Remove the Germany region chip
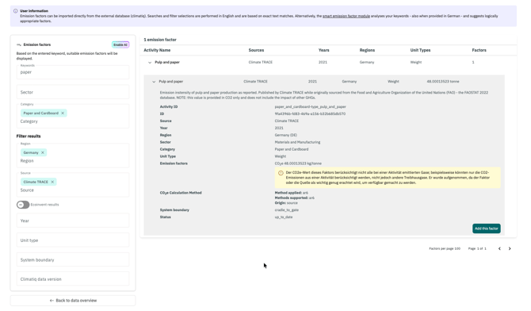Image resolution: width=531 pixels, height=311 pixels. 43,152
